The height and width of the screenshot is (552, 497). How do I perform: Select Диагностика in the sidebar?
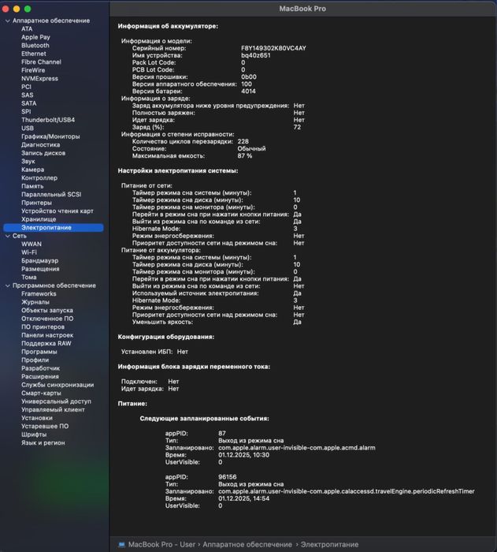pyautogui.click(x=40, y=144)
